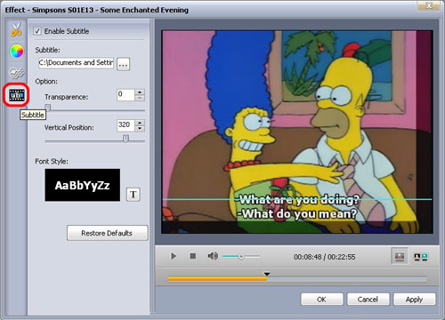Screen dimensions: 445x320
Task: Switch to single preview mode
Action: coord(400,256)
